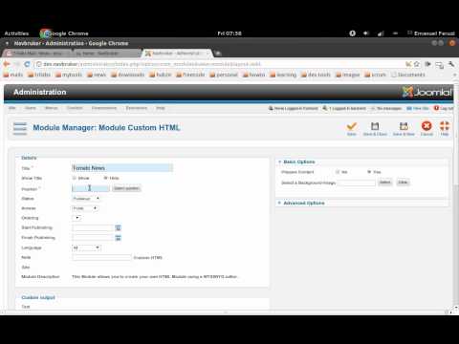Image resolution: width=459 pixels, height=344 pixels.
Task: Click the network icon in top panel
Action: tap(381, 33)
